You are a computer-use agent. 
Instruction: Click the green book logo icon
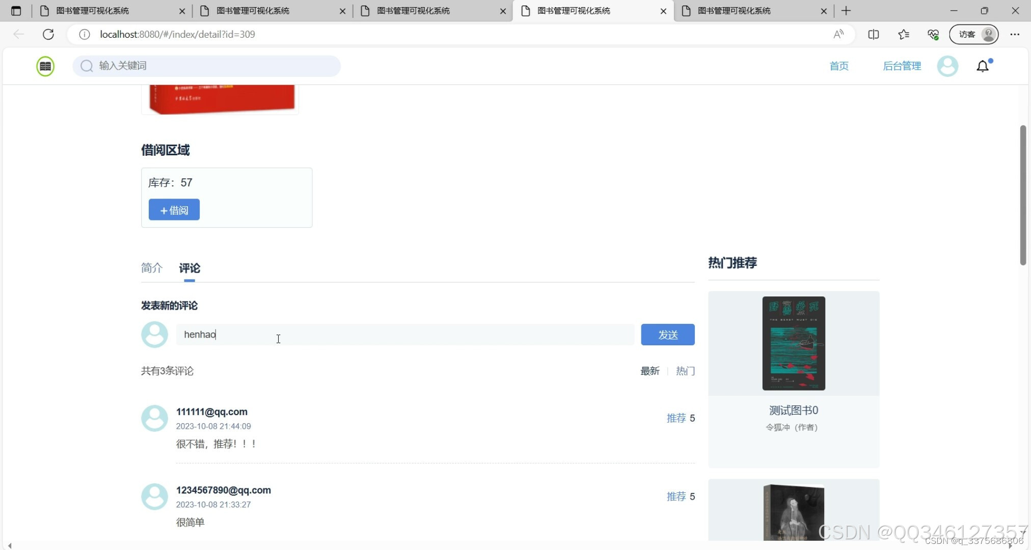45,66
